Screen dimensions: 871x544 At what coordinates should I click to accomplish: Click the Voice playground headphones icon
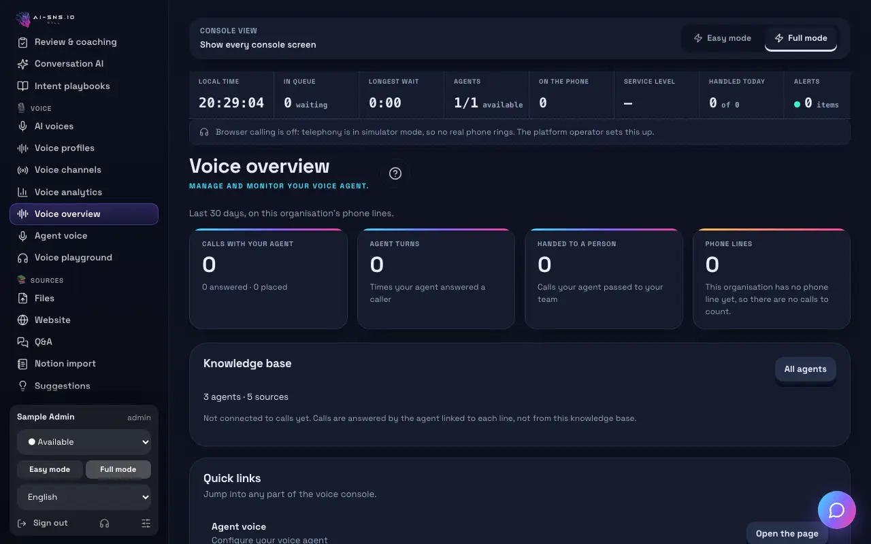(23, 258)
